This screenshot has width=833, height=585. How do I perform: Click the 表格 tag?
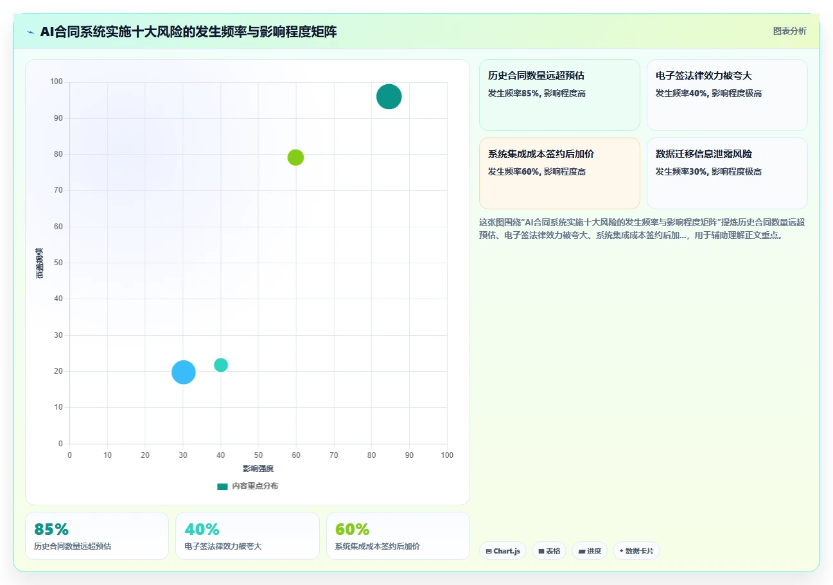pos(549,551)
